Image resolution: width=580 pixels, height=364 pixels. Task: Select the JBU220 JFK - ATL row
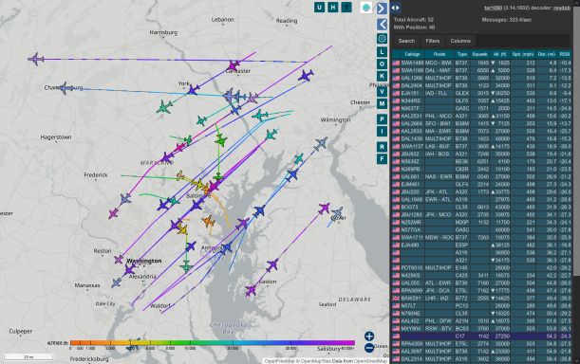coord(481,191)
